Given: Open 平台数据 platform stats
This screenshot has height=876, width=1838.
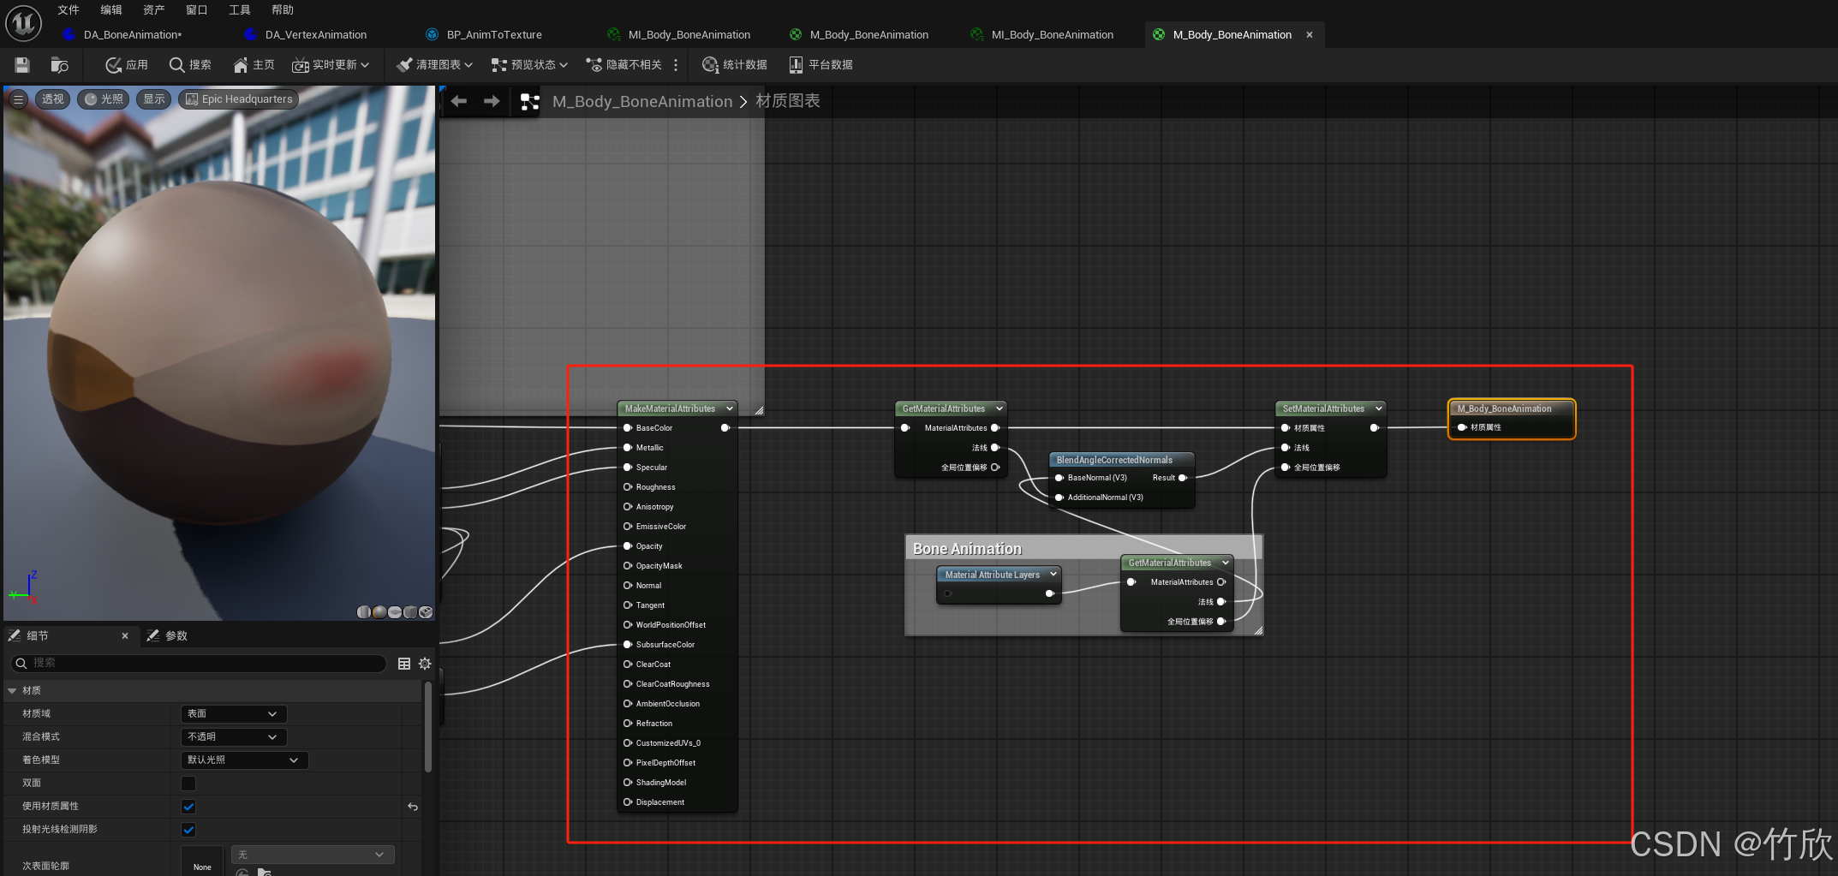Looking at the screenshot, I should point(820,64).
